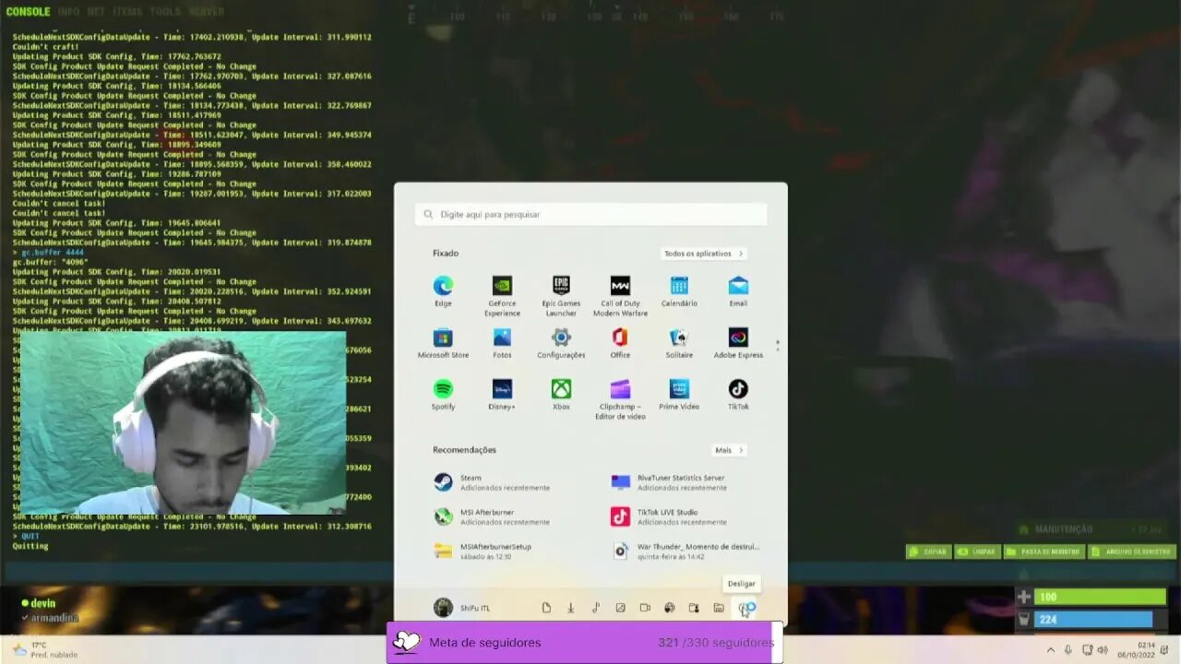
Task: Switch to the TOOLS tab
Action: coord(165,12)
